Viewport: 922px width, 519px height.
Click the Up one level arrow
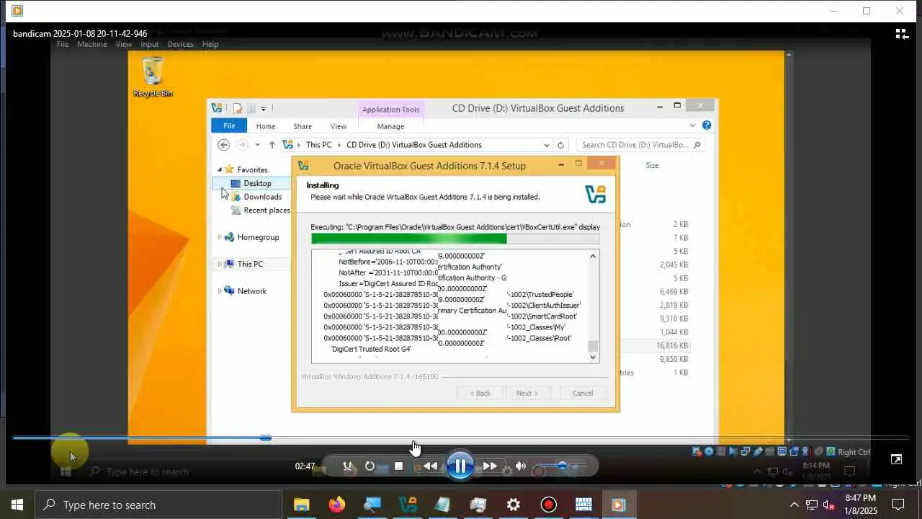click(272, 145)
